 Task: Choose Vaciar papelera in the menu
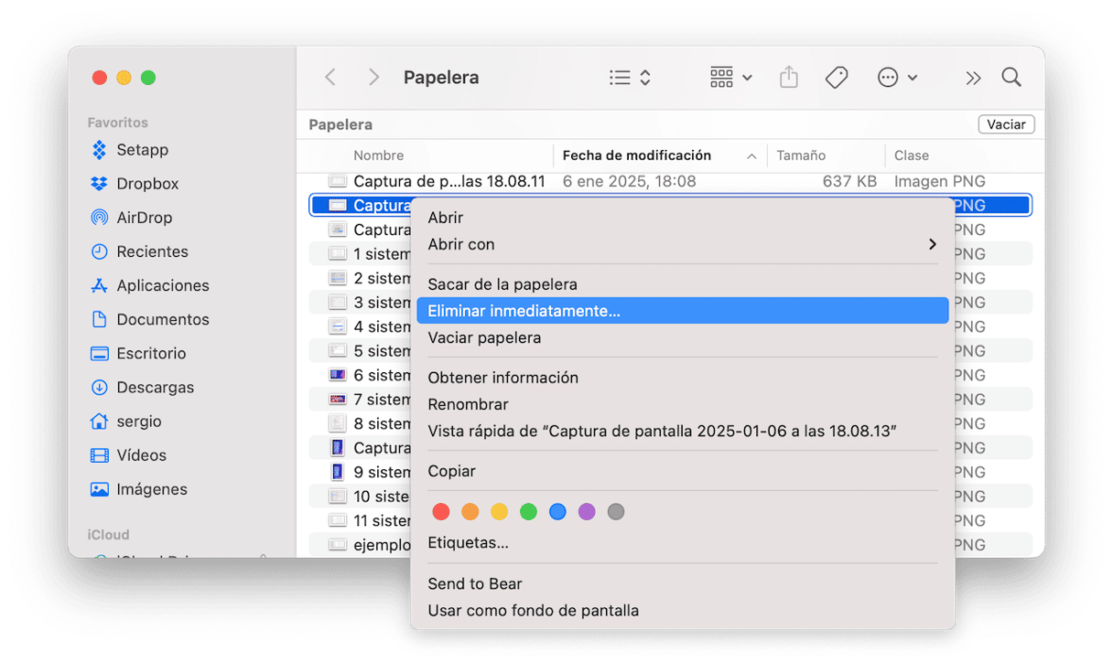point(682,337)
